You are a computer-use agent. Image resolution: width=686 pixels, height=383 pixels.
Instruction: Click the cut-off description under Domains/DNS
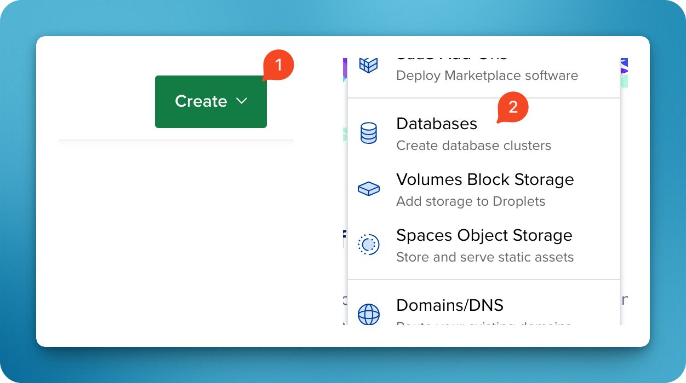click(x=483, y=323)
